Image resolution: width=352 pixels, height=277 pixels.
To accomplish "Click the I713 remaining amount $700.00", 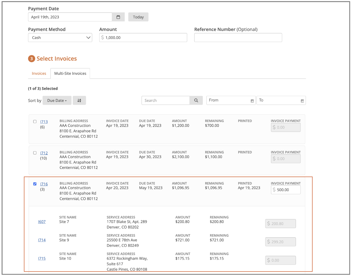I will click(x=212, y=126).
